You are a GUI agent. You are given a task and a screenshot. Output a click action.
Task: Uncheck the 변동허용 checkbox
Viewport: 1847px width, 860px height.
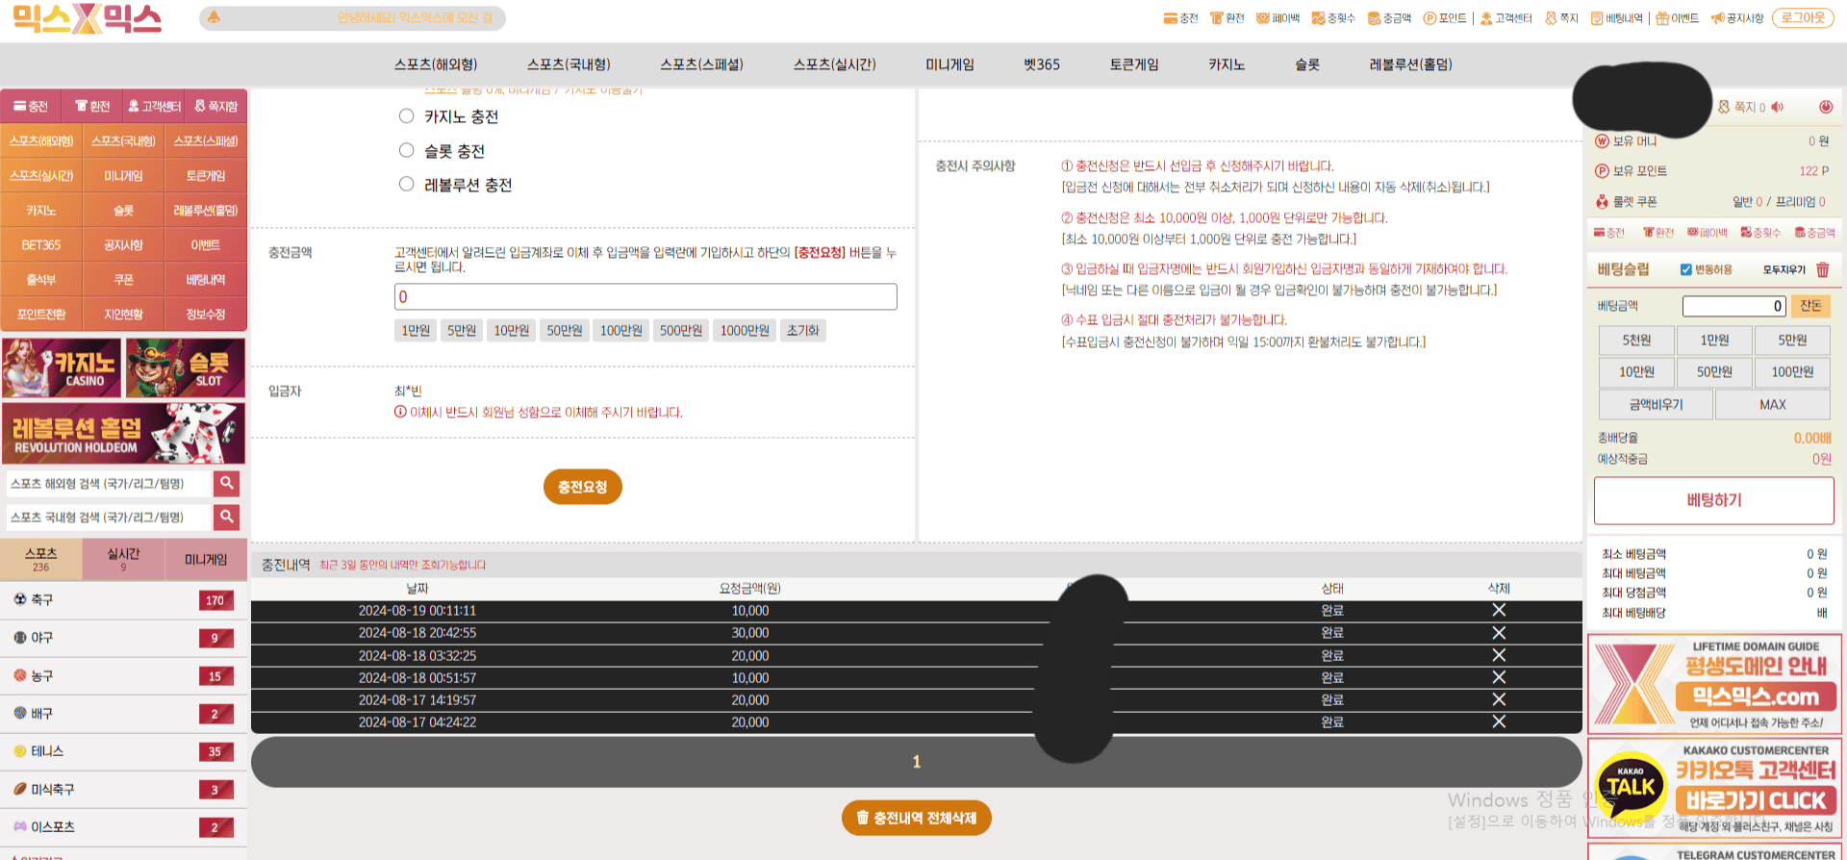pyautogui.click(x=1685, y=270)
